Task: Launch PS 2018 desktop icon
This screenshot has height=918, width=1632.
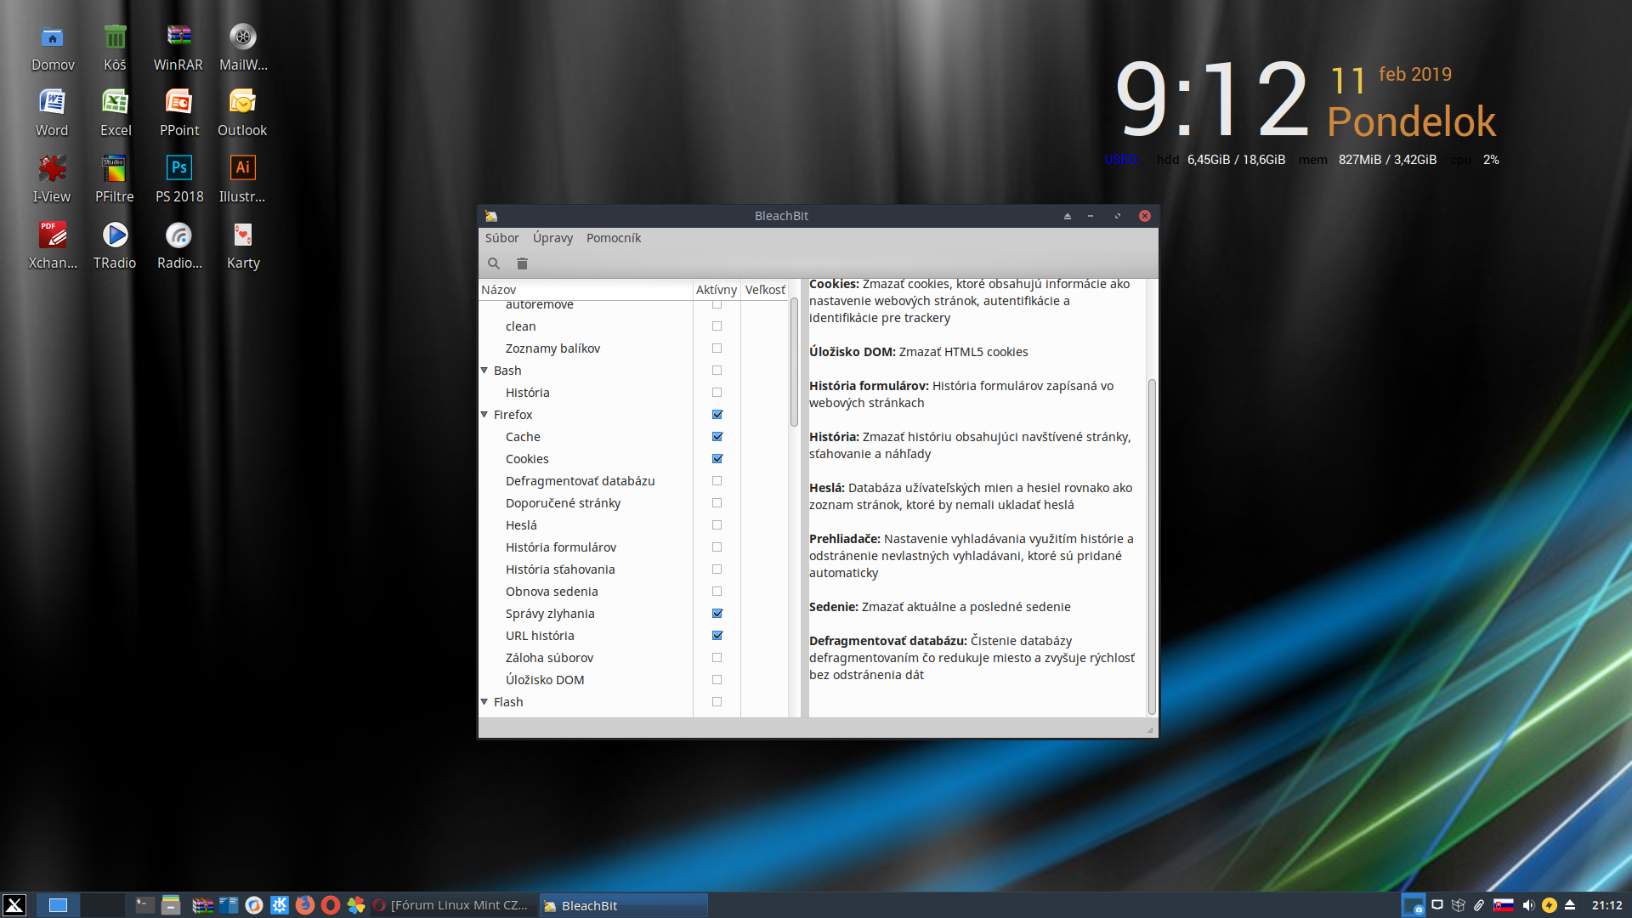Action: tap(179, 180)
